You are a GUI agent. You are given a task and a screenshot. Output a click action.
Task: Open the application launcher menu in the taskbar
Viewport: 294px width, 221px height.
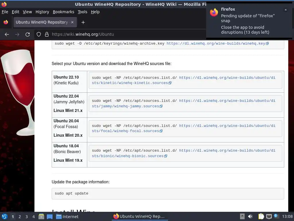coord(5,217)
